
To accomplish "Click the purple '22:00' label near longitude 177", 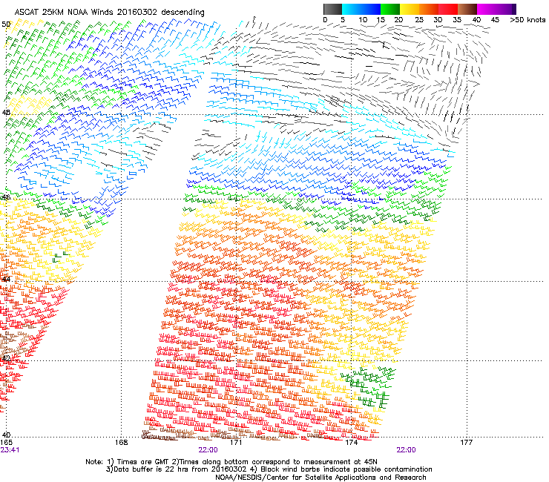I will point(406,450).
